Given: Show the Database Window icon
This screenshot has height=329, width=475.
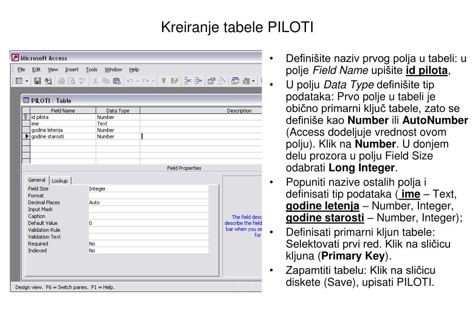Looking at the screenshot, I should 235,81.
